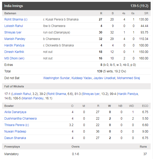Click Dushmantha Chameera bowler link
The image size is (153, 159).
point(21,119)
